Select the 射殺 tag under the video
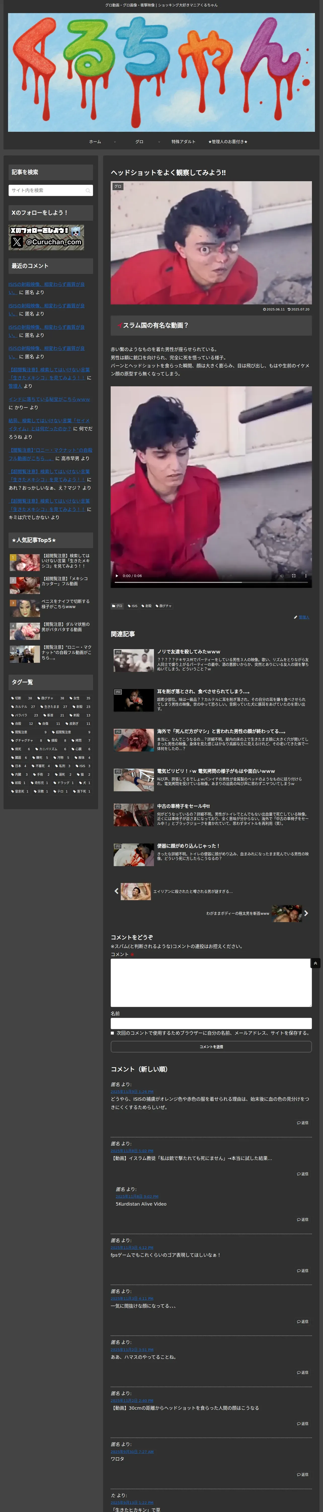Screen dimensions: 323x1512 [147, 606]
